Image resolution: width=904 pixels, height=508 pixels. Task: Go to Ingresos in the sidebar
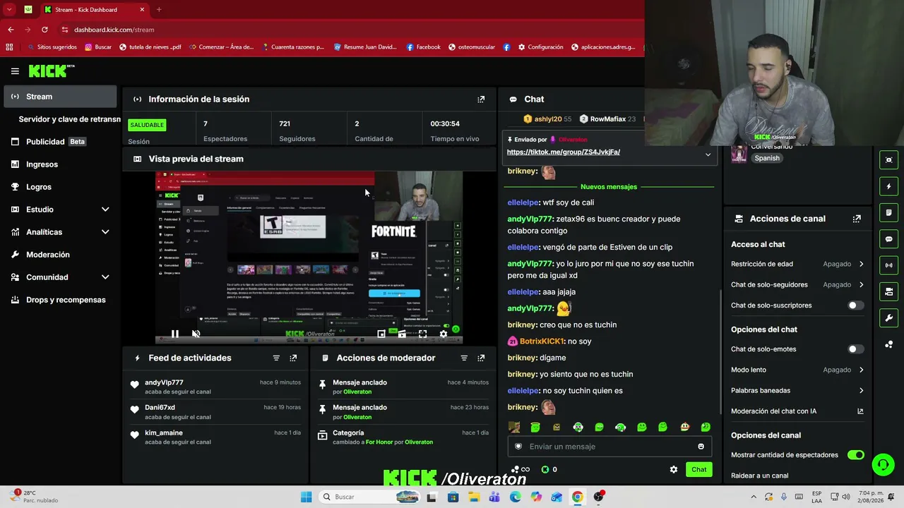click(x=60, y=164)
